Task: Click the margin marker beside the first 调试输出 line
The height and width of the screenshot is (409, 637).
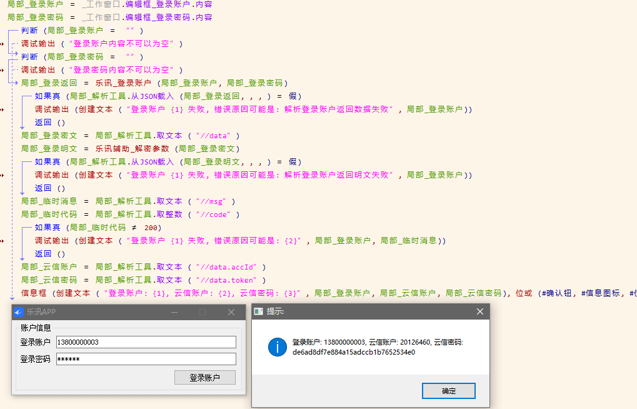Action: (3, 44)
